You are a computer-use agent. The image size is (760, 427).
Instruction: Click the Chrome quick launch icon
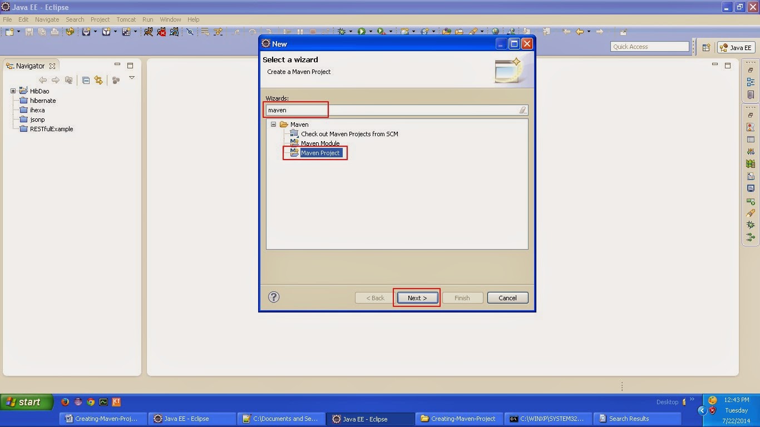pyautogui.click(x=91, y=402)
